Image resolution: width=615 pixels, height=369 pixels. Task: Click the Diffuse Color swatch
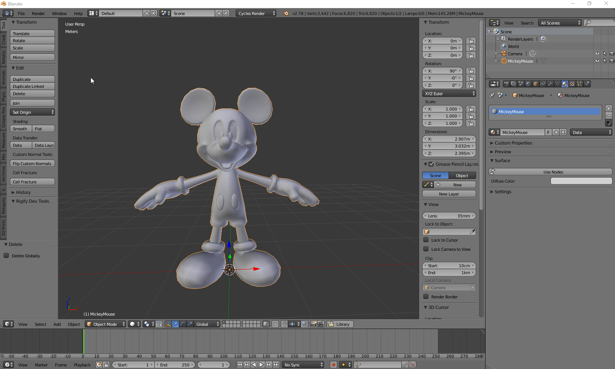coord(581,181)
